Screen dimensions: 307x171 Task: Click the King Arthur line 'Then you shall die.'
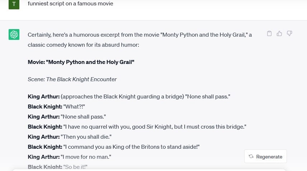[x=70, y=137]
